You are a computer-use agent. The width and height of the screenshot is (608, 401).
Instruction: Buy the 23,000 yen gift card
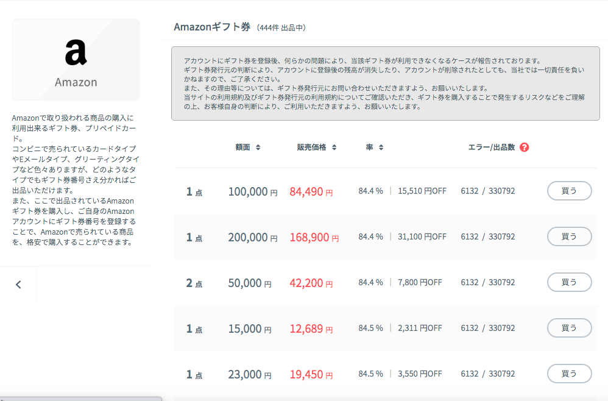pyautogui.click(x=569, y=374)
